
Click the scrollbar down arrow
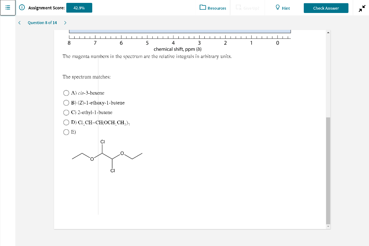(x=328, y=226)
